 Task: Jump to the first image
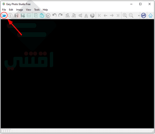(99, 16)
